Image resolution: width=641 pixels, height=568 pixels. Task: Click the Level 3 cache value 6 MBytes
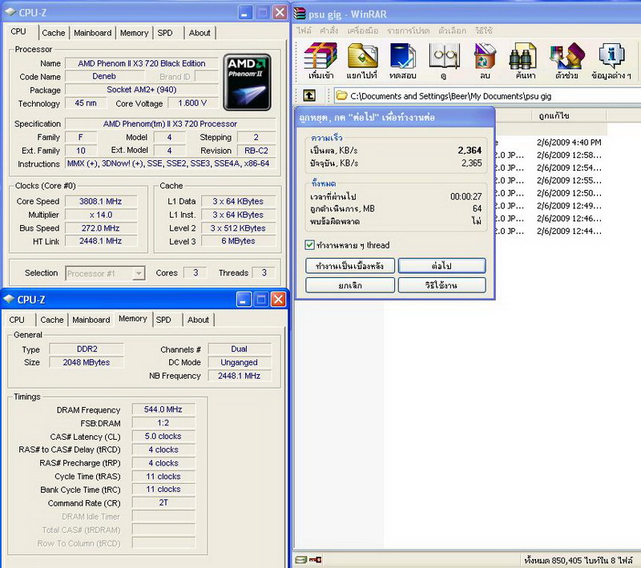[238, 240]
